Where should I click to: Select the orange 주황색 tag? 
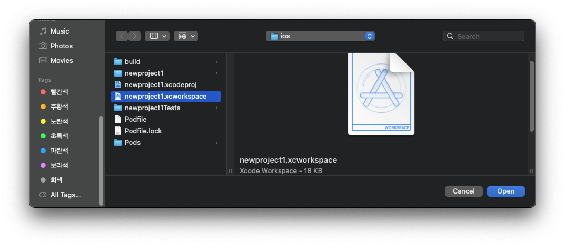click(x=54, y=106)
